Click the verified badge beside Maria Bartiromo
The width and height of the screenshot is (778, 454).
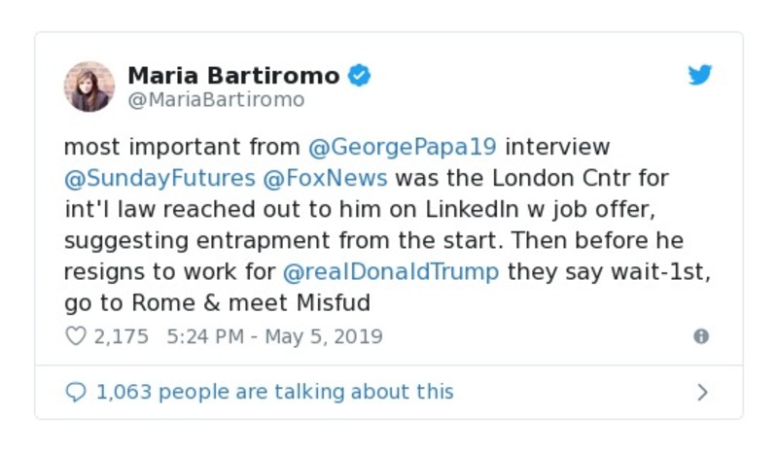(x=360, y=76)
